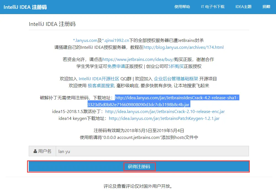Open the 使用帮助 menu item
Viewport: 276px width, 191px height.
click(x=182, y=7)
